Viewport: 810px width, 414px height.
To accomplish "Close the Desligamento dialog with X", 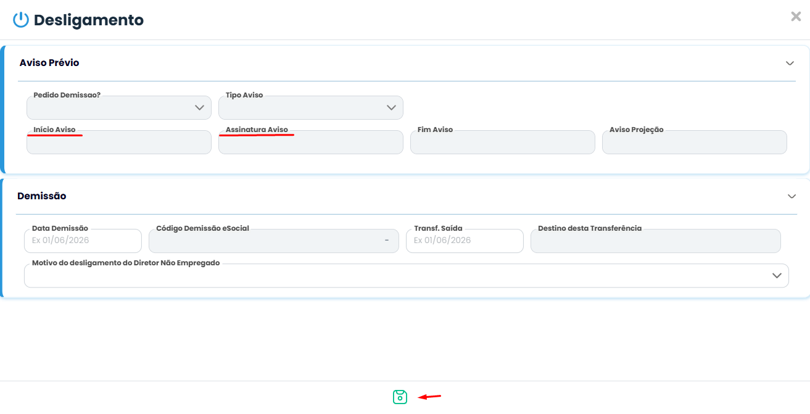I will (x=796, y=17).
